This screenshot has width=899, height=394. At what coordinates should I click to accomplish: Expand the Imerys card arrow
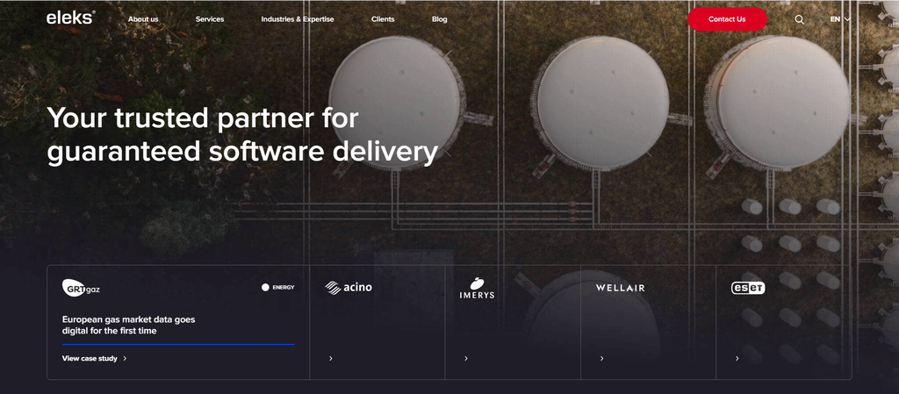tap(466, 359)
